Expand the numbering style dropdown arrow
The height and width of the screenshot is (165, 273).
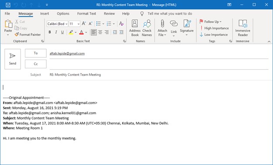(x=114, y=24)
